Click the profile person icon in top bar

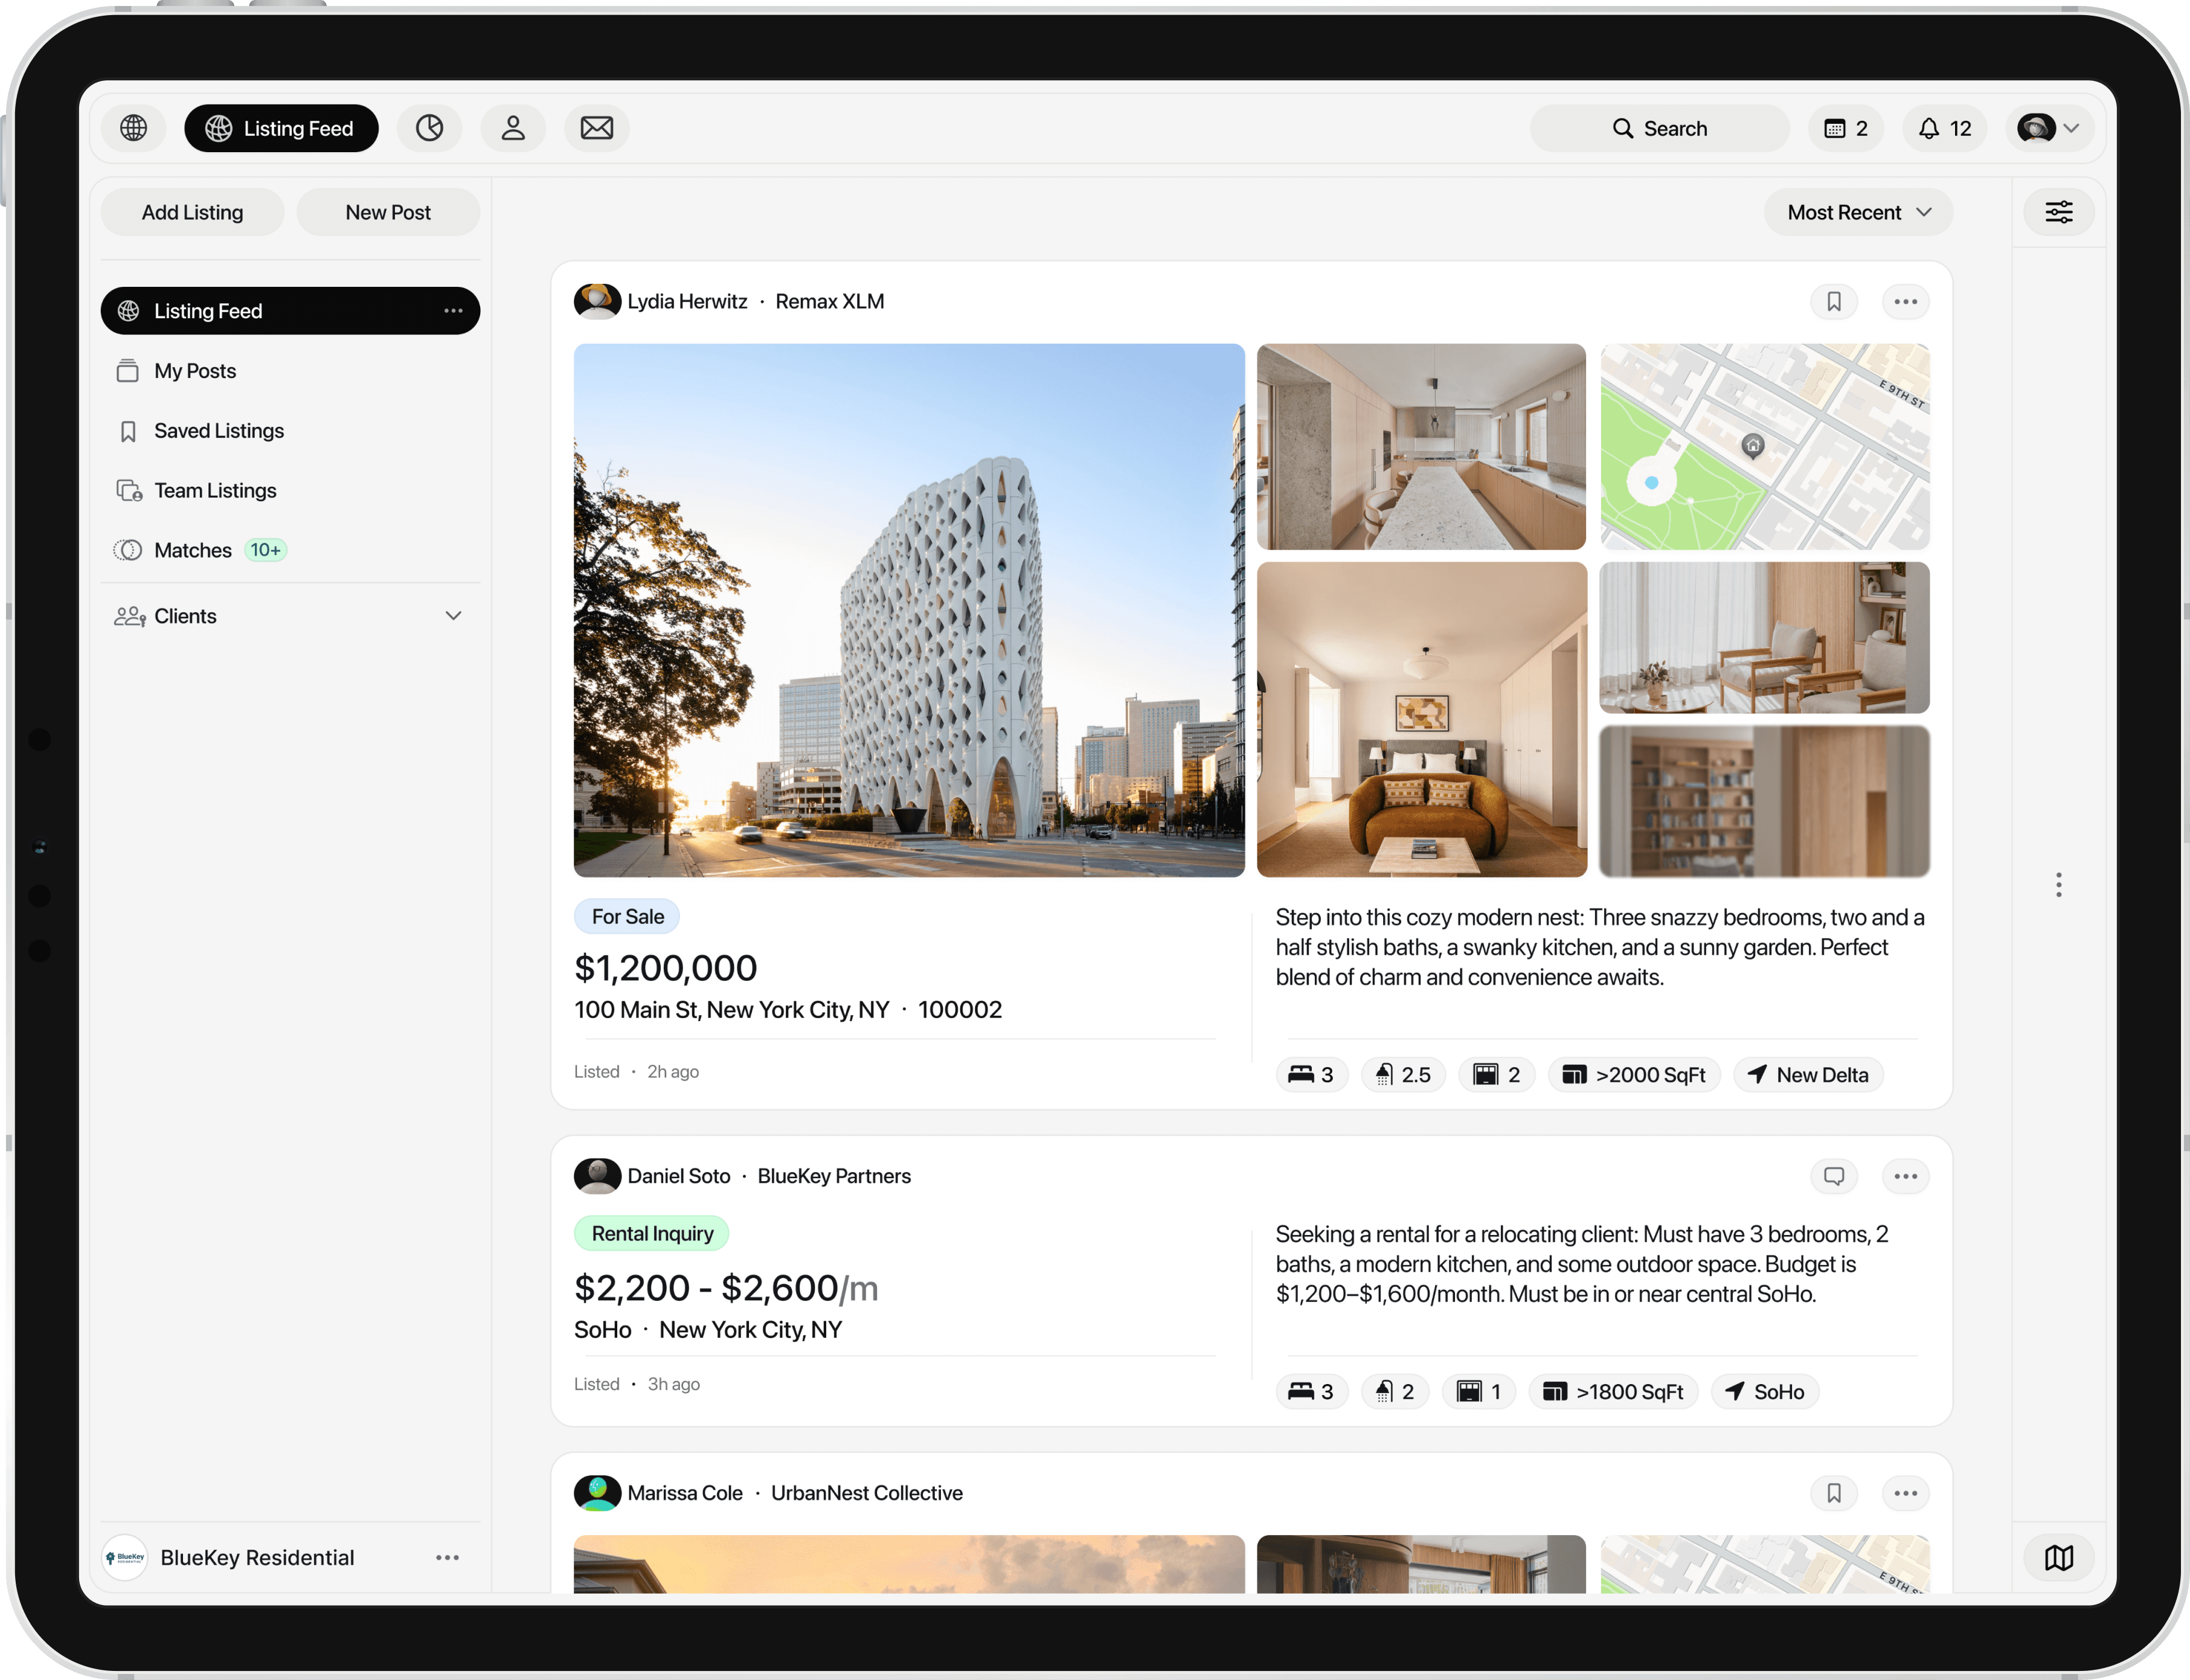coord(513,128)
